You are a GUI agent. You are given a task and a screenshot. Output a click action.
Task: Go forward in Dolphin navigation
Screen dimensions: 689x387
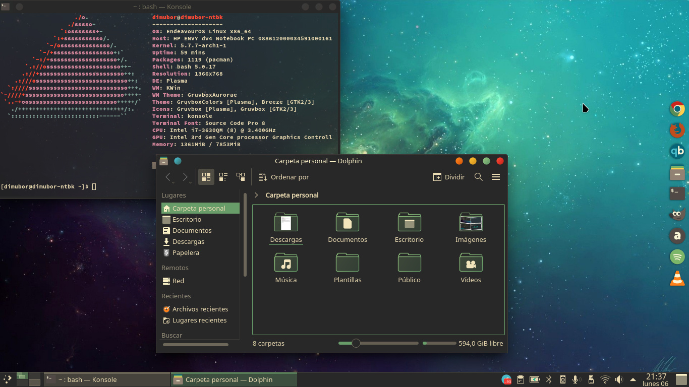click(x=185, y=177)
